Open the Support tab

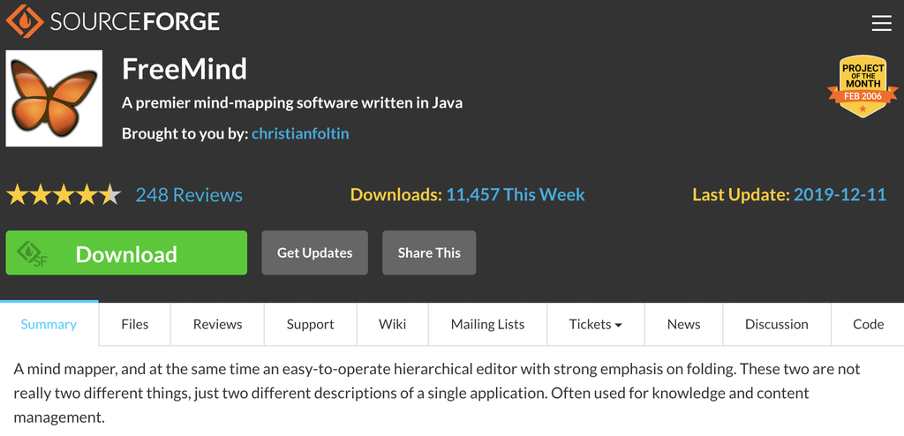pyautogui.click(x=311, y=325)
